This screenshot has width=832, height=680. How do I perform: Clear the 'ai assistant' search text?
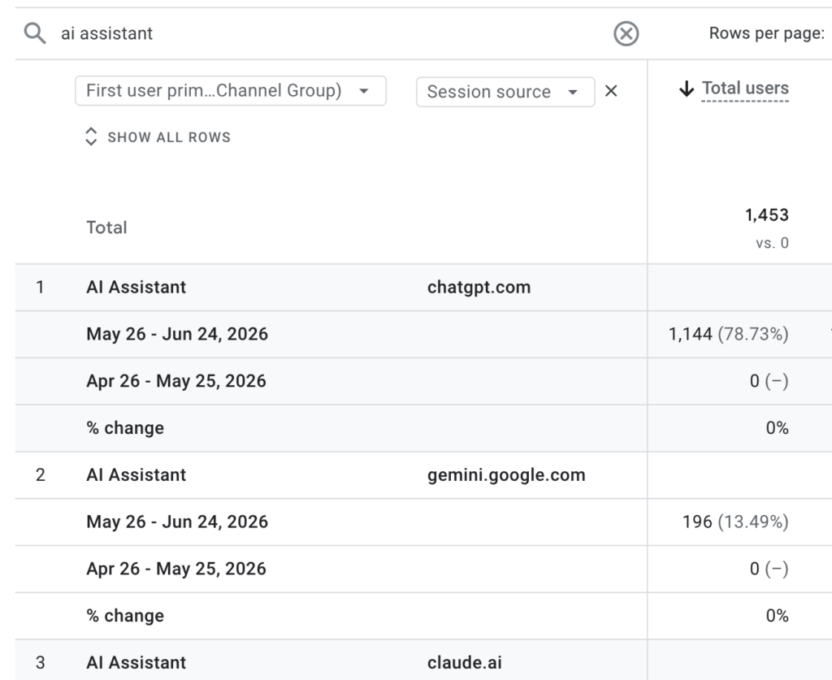tap(626, 34)
